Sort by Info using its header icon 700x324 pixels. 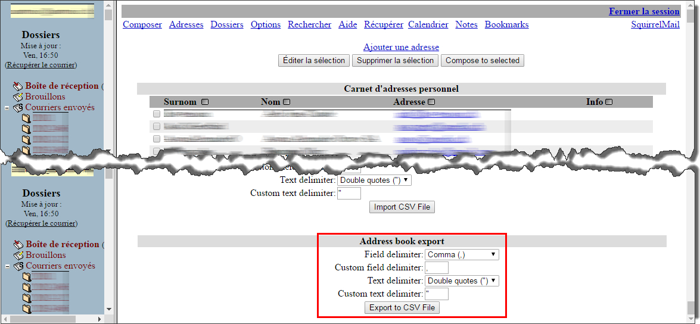[609, 102]
